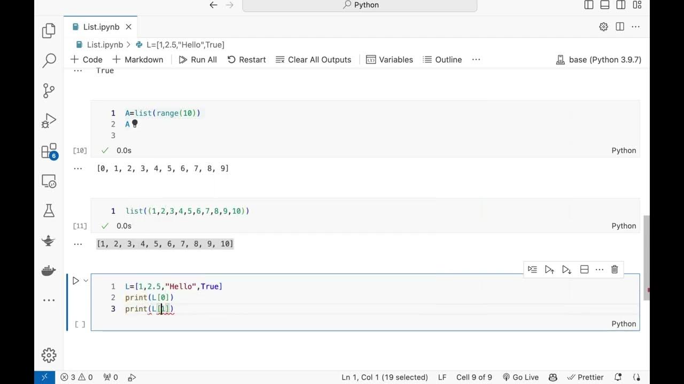Click Clear All Outputs
The image size is (684, 384).
pos(313,60)
